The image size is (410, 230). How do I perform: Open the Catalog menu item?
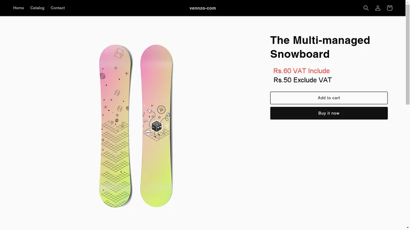37,8
